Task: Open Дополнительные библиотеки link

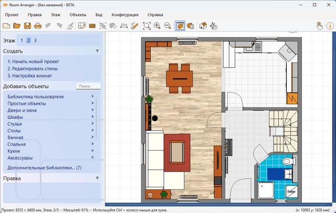Action: click(44, 167)
